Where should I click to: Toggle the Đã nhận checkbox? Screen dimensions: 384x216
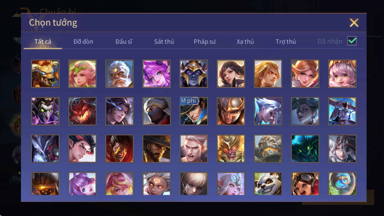coord(352,41)
